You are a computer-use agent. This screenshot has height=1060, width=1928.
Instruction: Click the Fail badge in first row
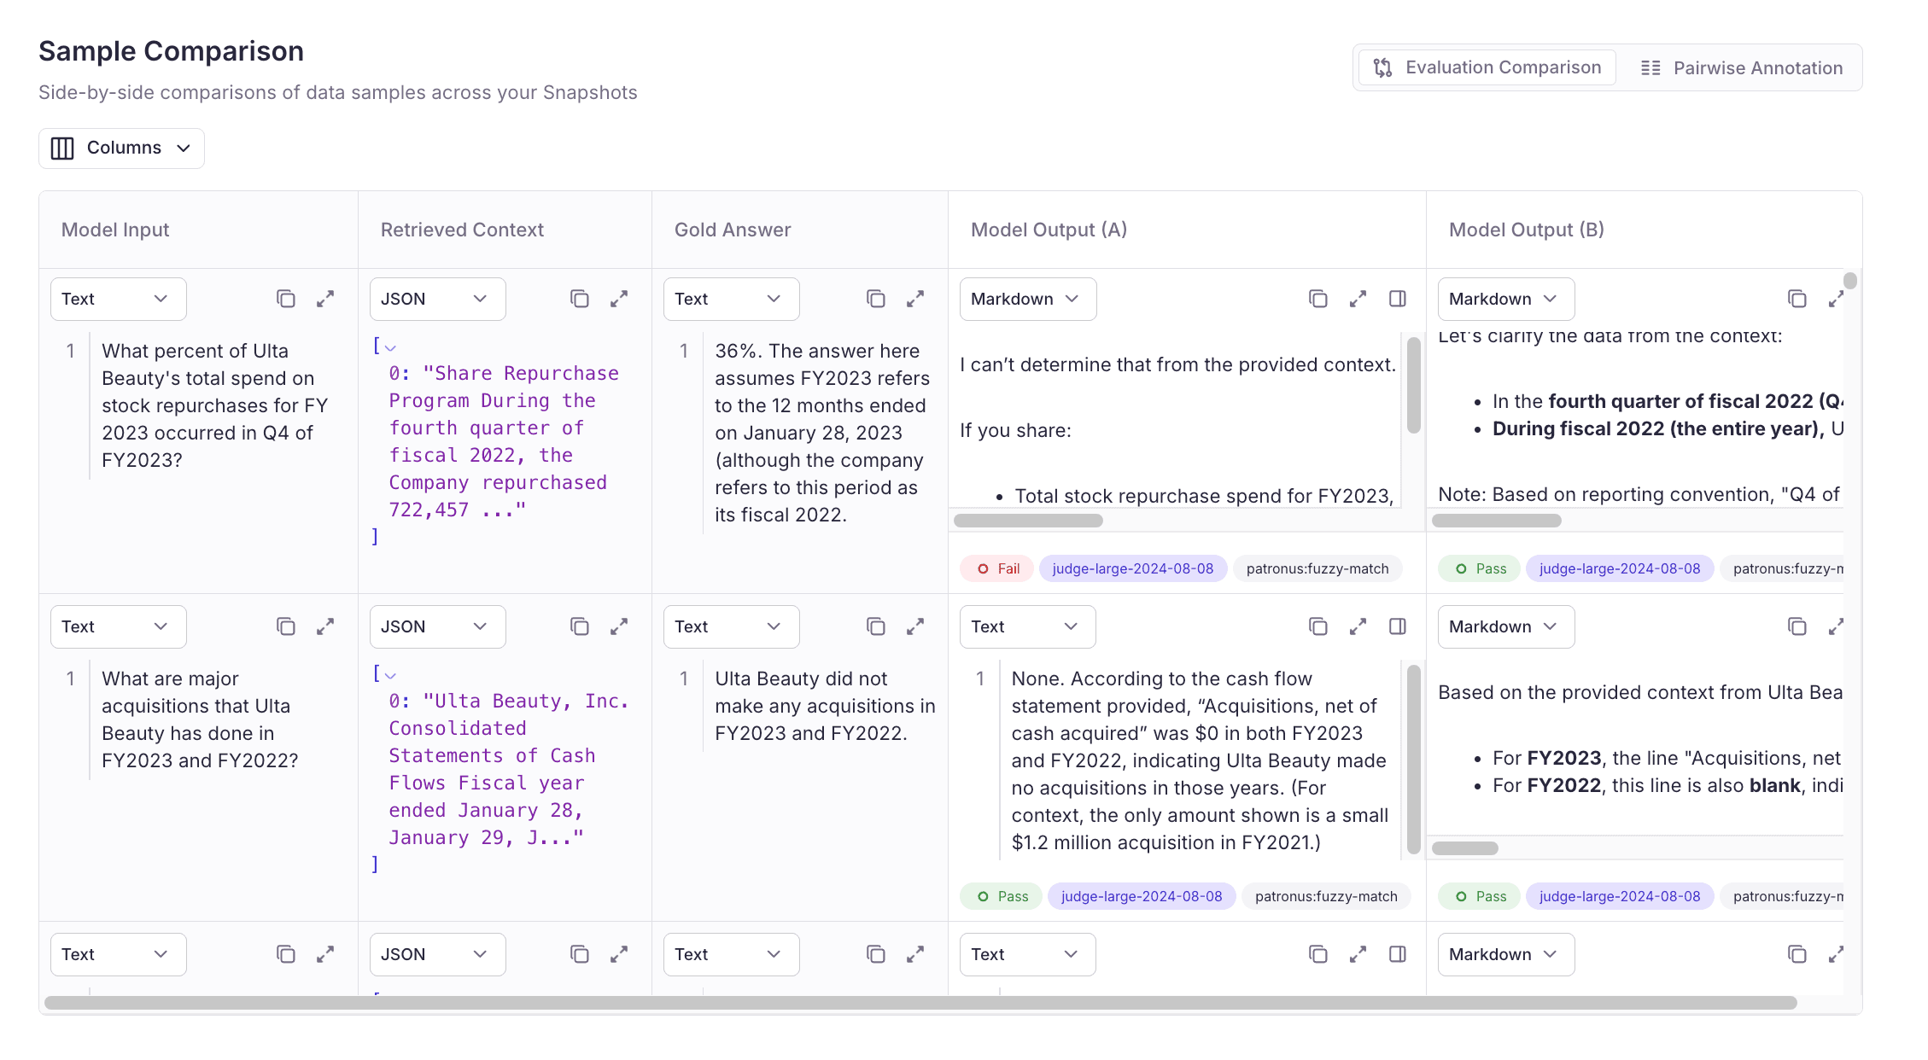(997, 568)
